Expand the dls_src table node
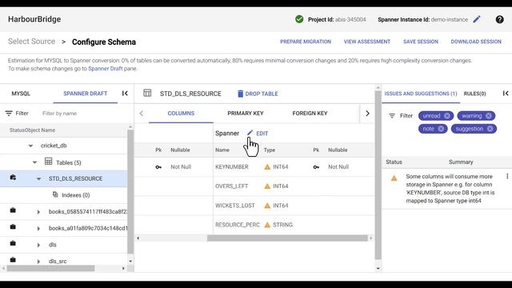The width and height of the screenshot is (512, 288). coord(38,262)
